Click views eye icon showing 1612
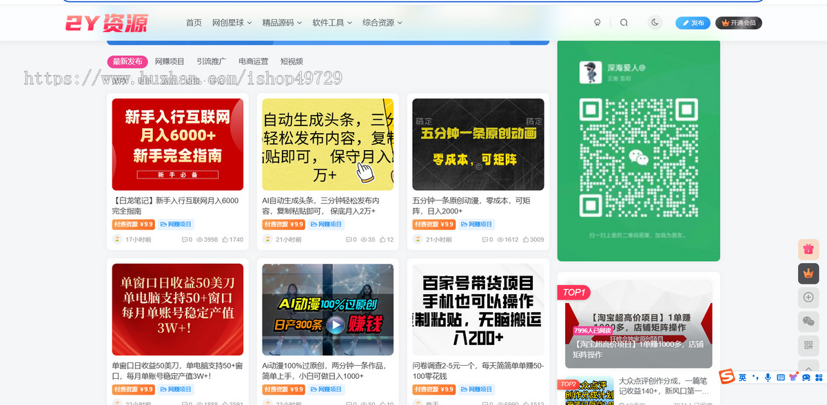 click(x=501, y=240)
